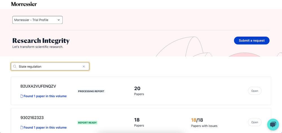The width and height of the screenshot is (282, 133).
Task: Click the Morressier logo
Action: click(x=24, y=4)
